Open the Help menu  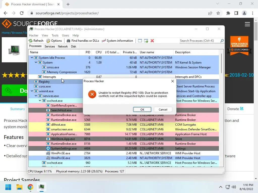pyautogui.click(x=76, y=35)
